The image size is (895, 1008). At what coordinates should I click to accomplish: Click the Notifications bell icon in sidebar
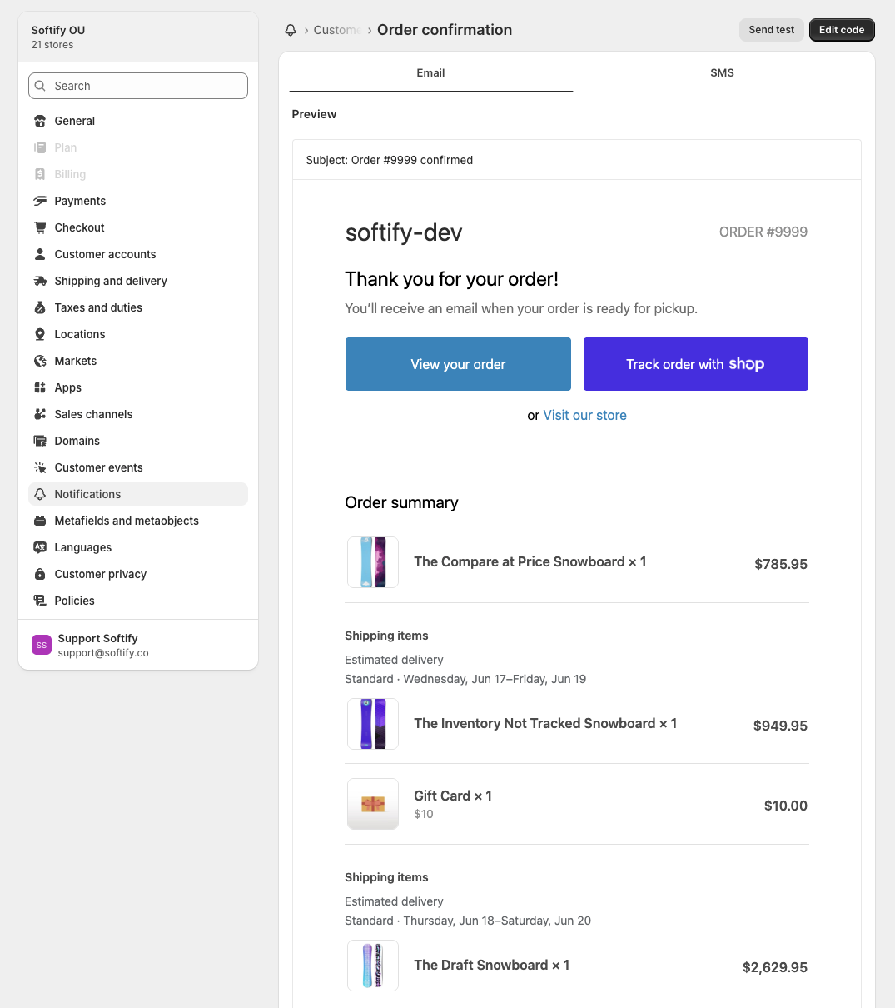pos(40,494)
